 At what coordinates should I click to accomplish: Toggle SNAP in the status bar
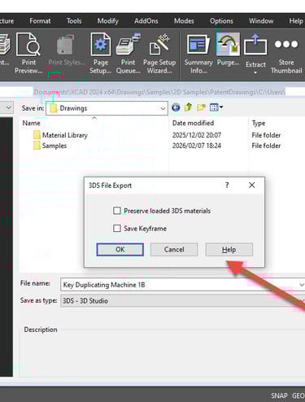[x=279, y=395]
